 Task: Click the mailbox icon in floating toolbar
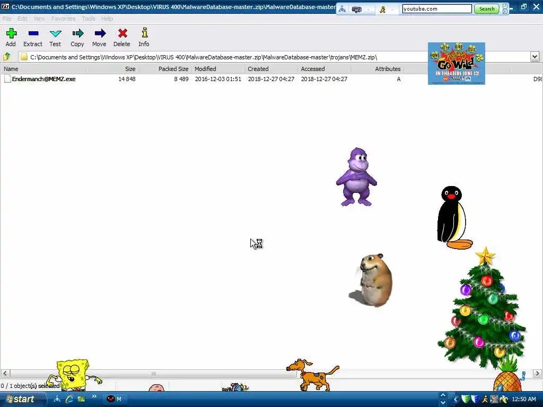357,10
